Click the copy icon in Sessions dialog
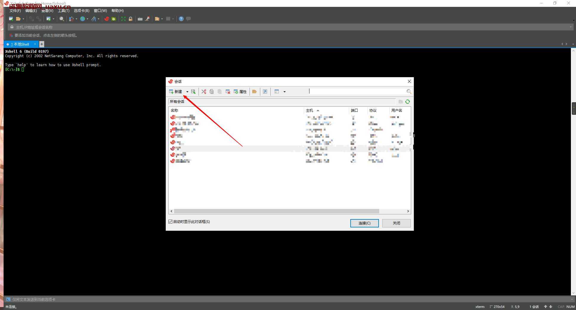This screenshot has height=310, width=576. point(212,92)
